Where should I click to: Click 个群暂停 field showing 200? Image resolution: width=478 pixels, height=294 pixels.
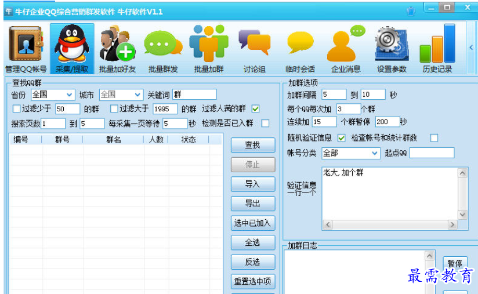388,122
